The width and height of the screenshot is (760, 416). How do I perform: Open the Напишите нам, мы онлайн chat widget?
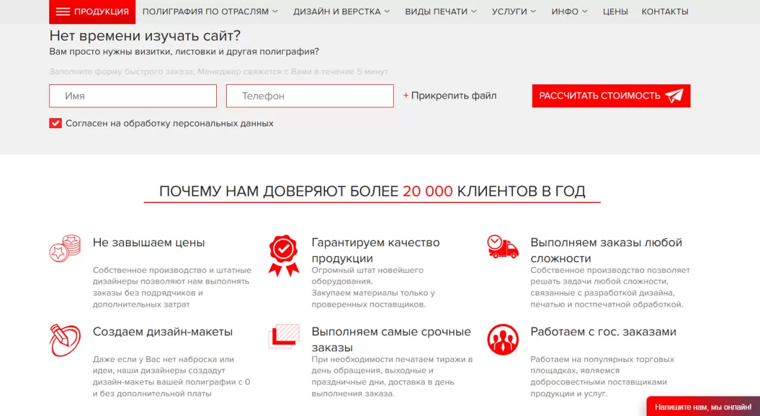pos(702,407)
